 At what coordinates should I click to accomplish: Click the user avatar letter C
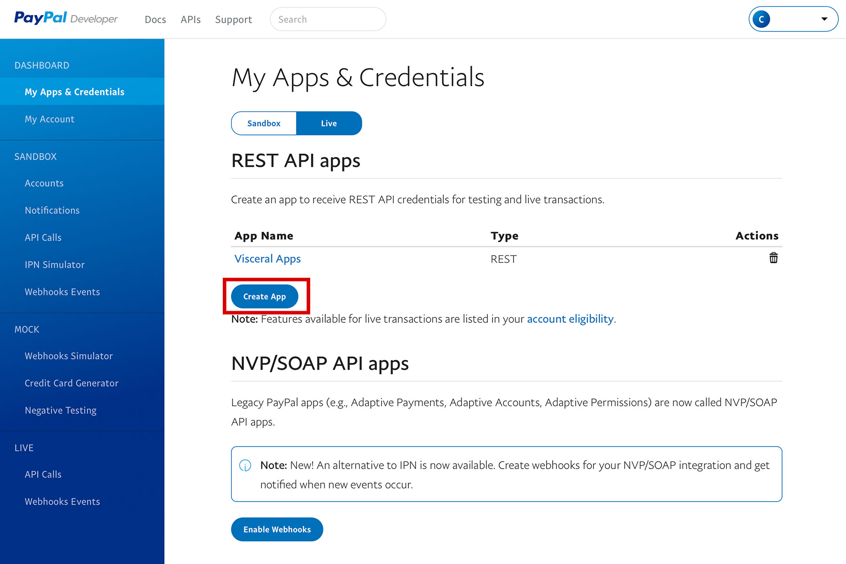pos(761,19)
